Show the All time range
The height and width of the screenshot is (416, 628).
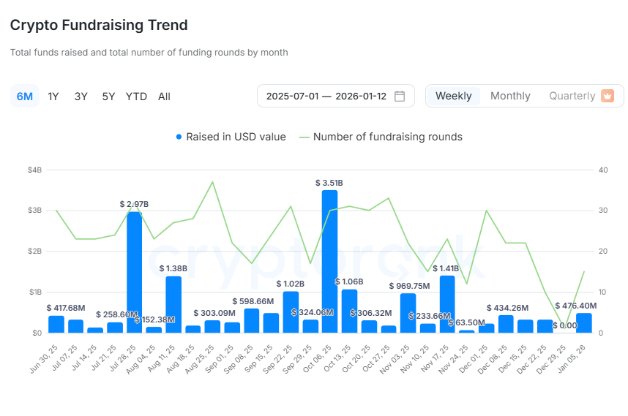tap(164, 97)
